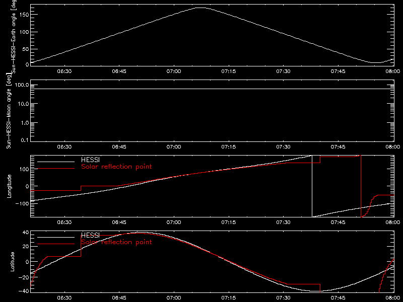
Task: Click red legend line sample in Longitude panel
Action: tap(56, 169)
